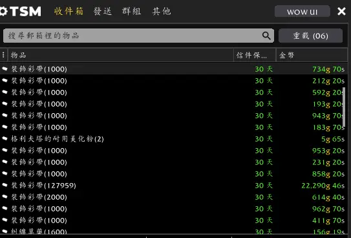
Task: Click mail icon of 962g 70s row
Action: coord(5,208)
